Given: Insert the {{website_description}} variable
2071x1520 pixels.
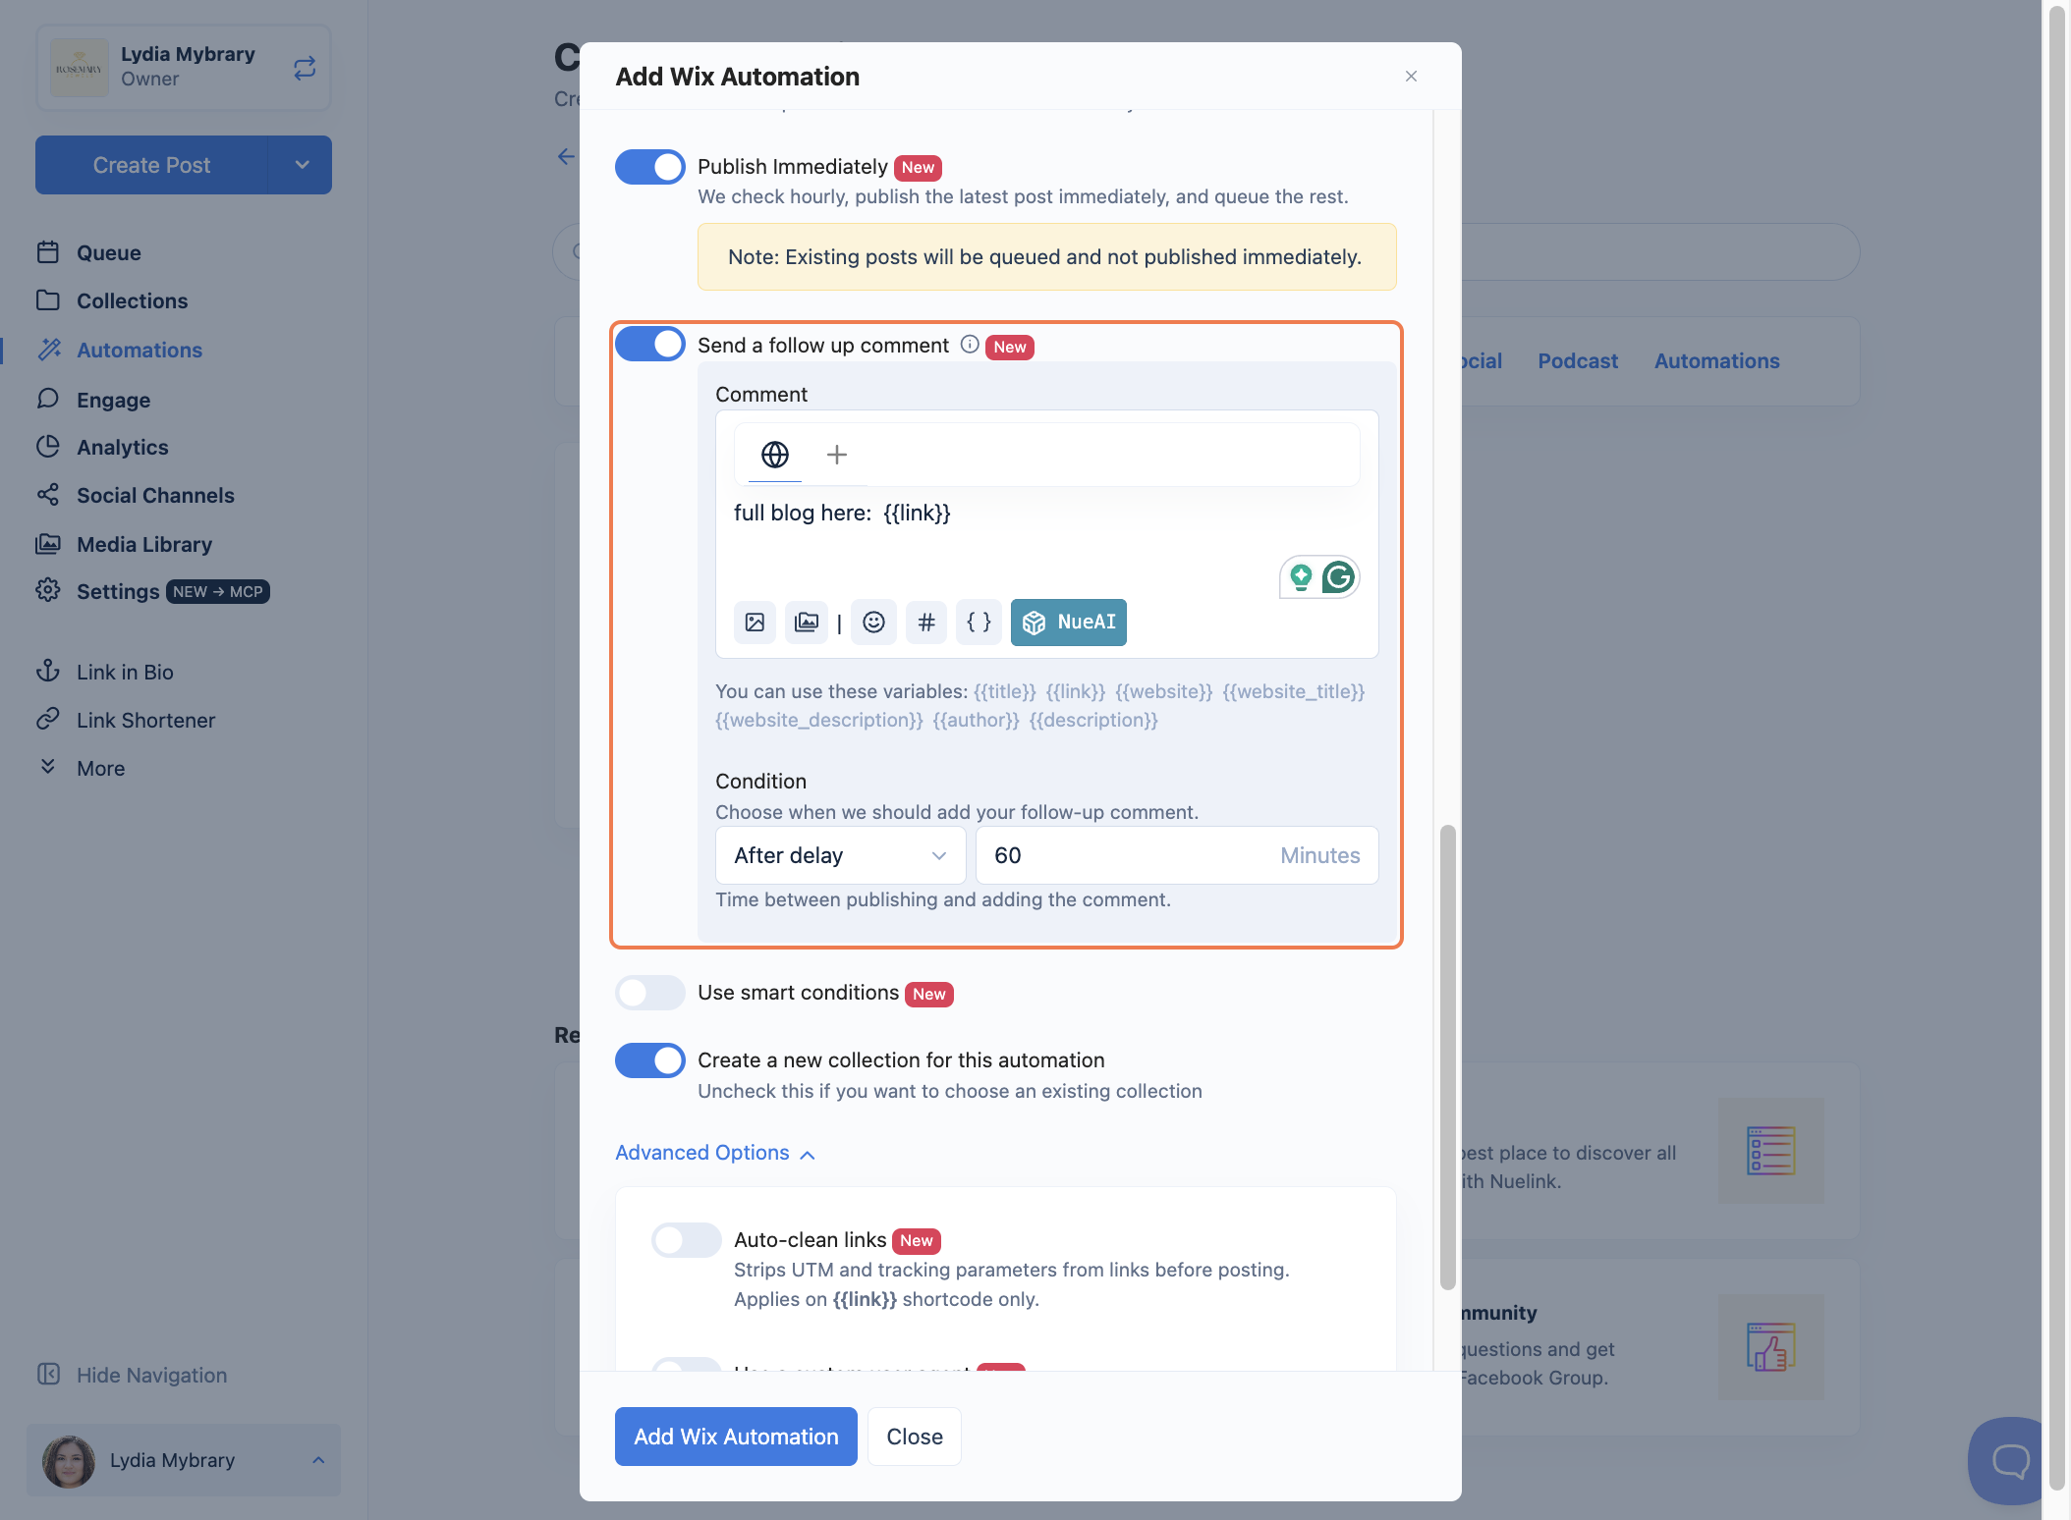Looking at the screenshot, I should (819, 720).
